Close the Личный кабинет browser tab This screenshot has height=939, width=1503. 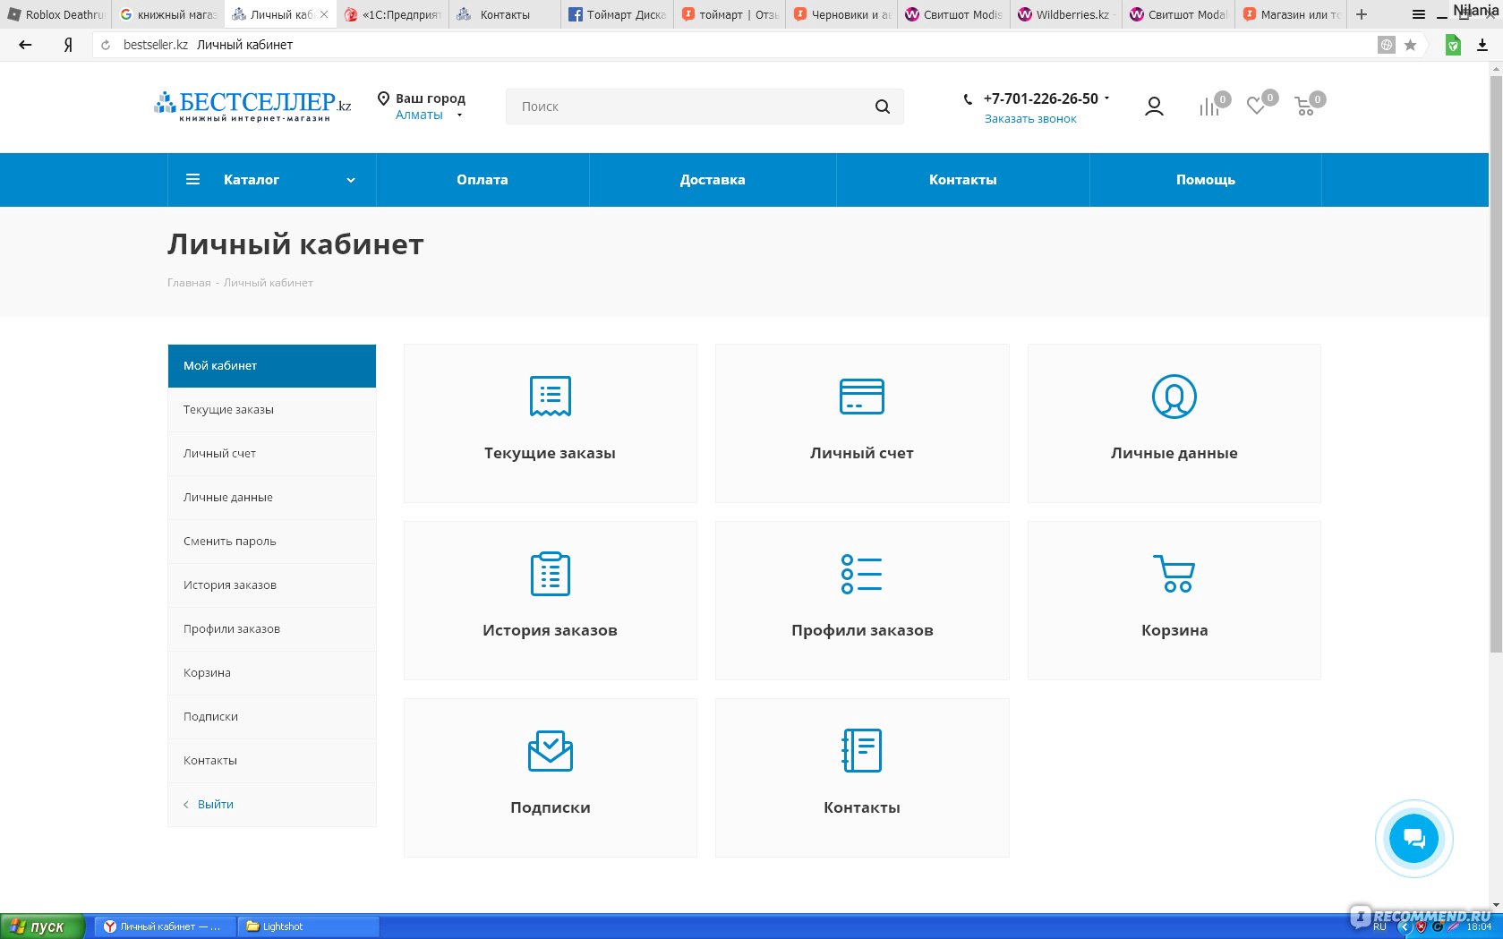click(x=324, y=14)
